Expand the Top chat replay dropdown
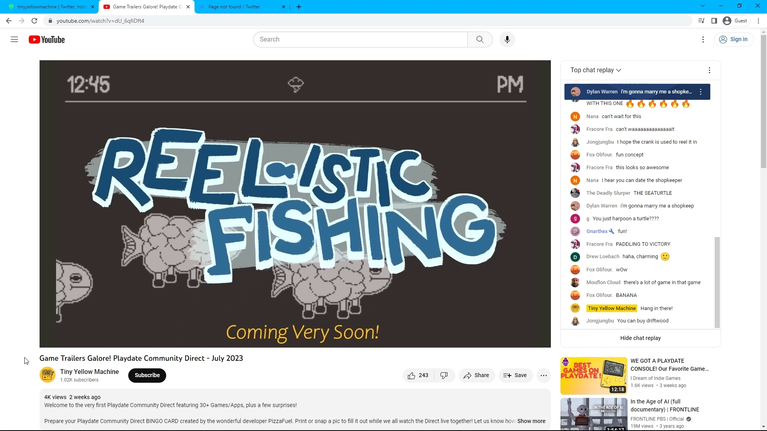Image resolution: width=767 pixels, height=431 pixels. pos(596,70)
